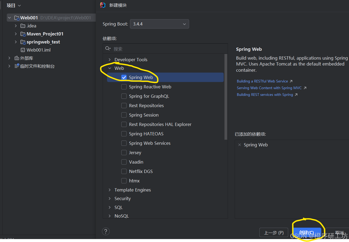Expand the .idea folder node
Screen dimensions: 349x242
point(16,26)
